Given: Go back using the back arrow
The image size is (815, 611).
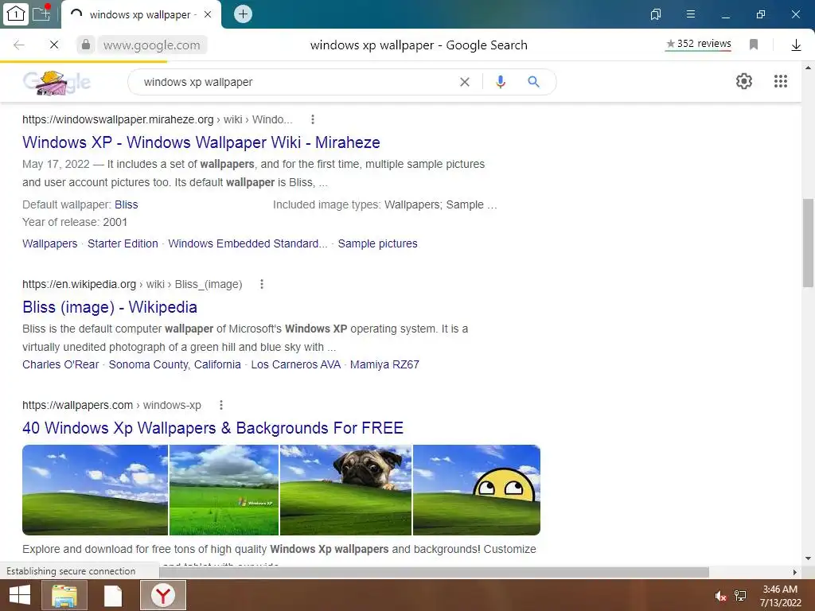Looking at the screenshot, I should click(19, 45).
